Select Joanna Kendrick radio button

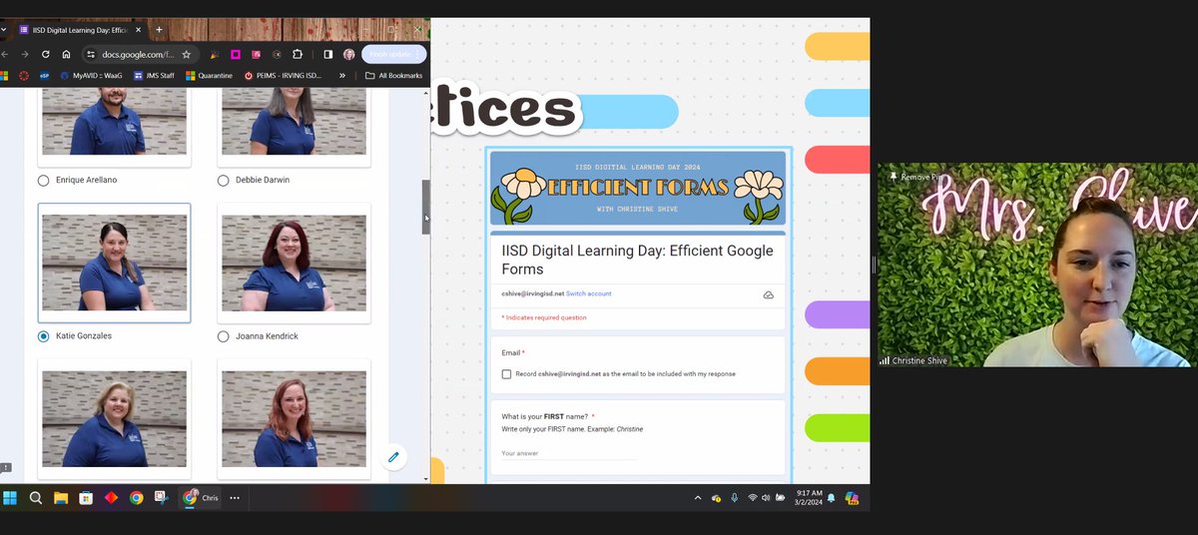click(223, 336)
